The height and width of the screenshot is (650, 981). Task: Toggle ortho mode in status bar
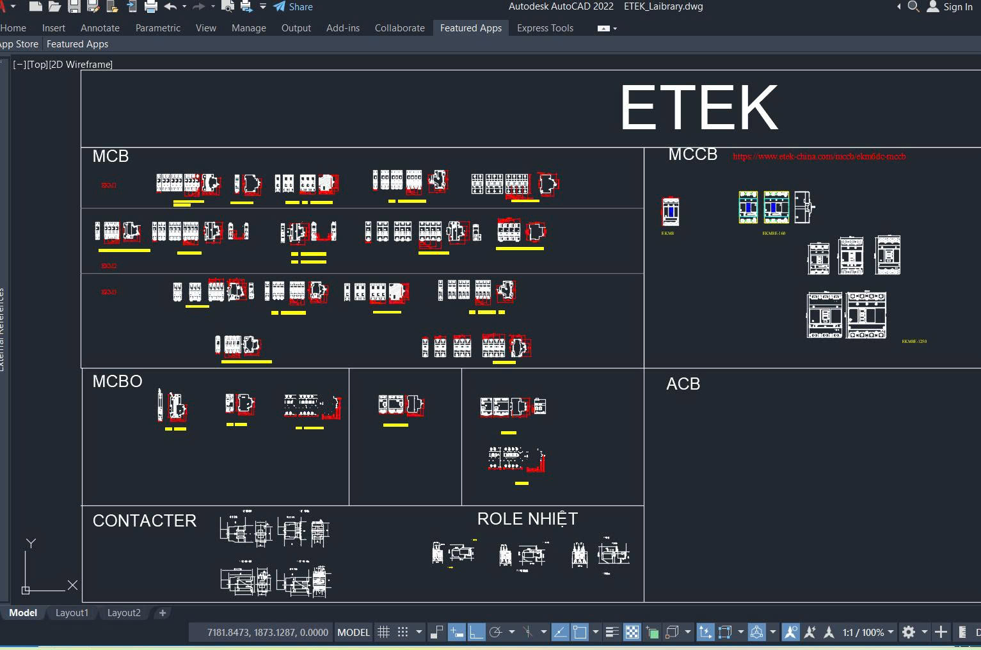coord(476,632)
